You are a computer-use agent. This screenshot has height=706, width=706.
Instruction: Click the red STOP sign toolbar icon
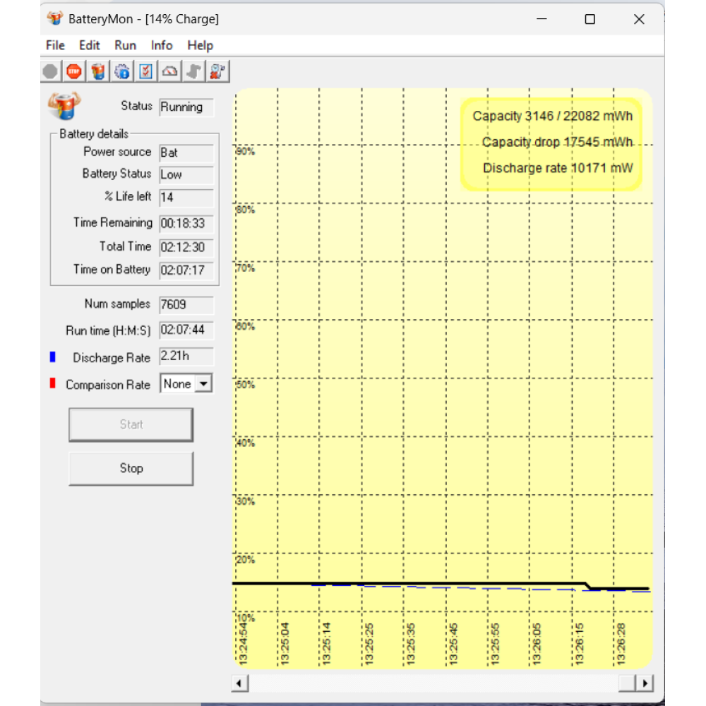pos(74,71)
